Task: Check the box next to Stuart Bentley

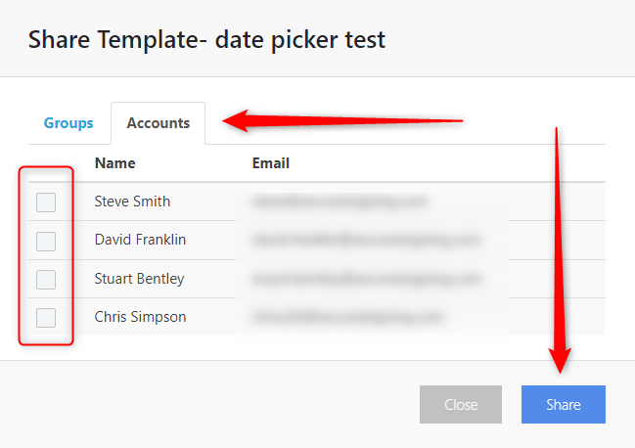Action: point(46,280)
